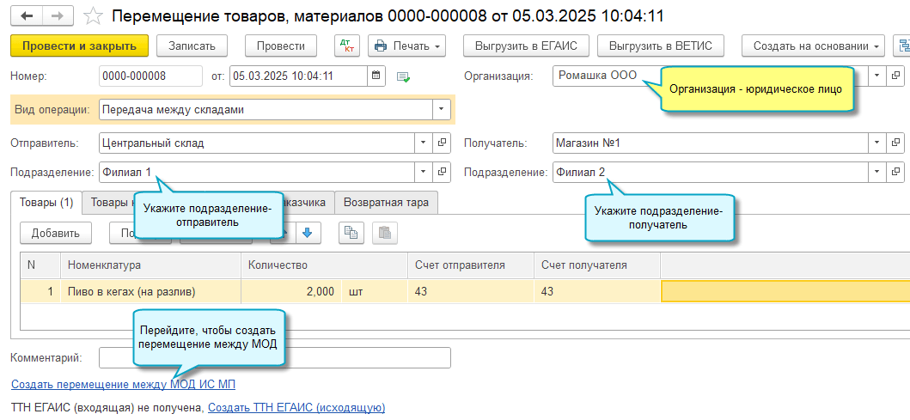The width and height of the screenshot is (910, 420).
Task: Open Организация record with open icon
Action: point(896,76)
